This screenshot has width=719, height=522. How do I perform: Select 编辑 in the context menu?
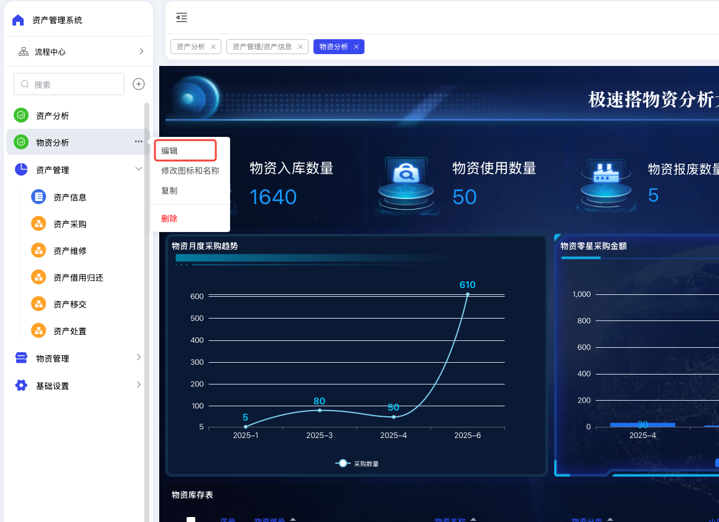tap(170, 151)
